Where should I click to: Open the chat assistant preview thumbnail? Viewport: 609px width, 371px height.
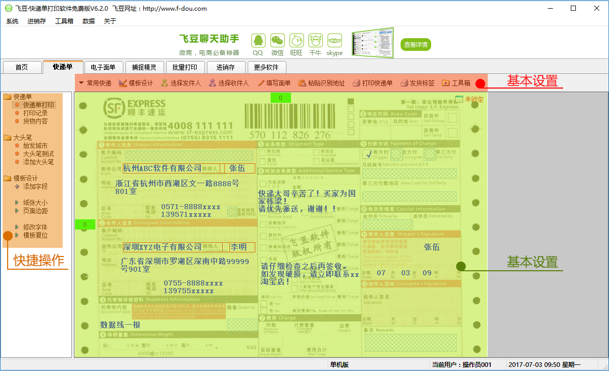(373, 43)
